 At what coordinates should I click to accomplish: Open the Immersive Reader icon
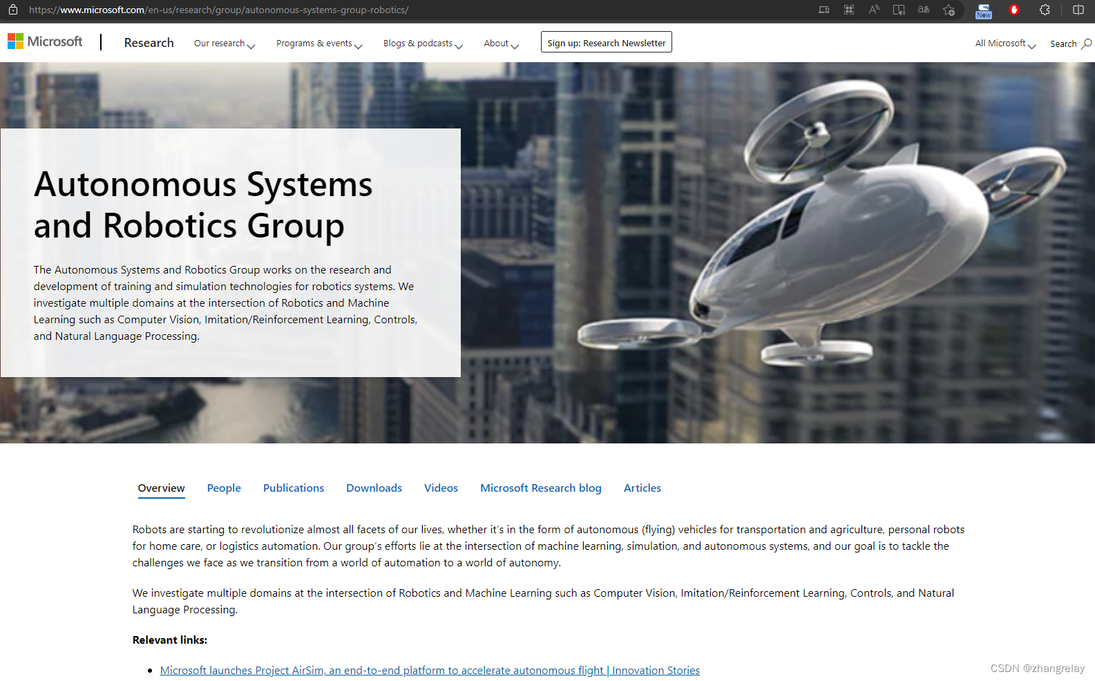[899, 10]
